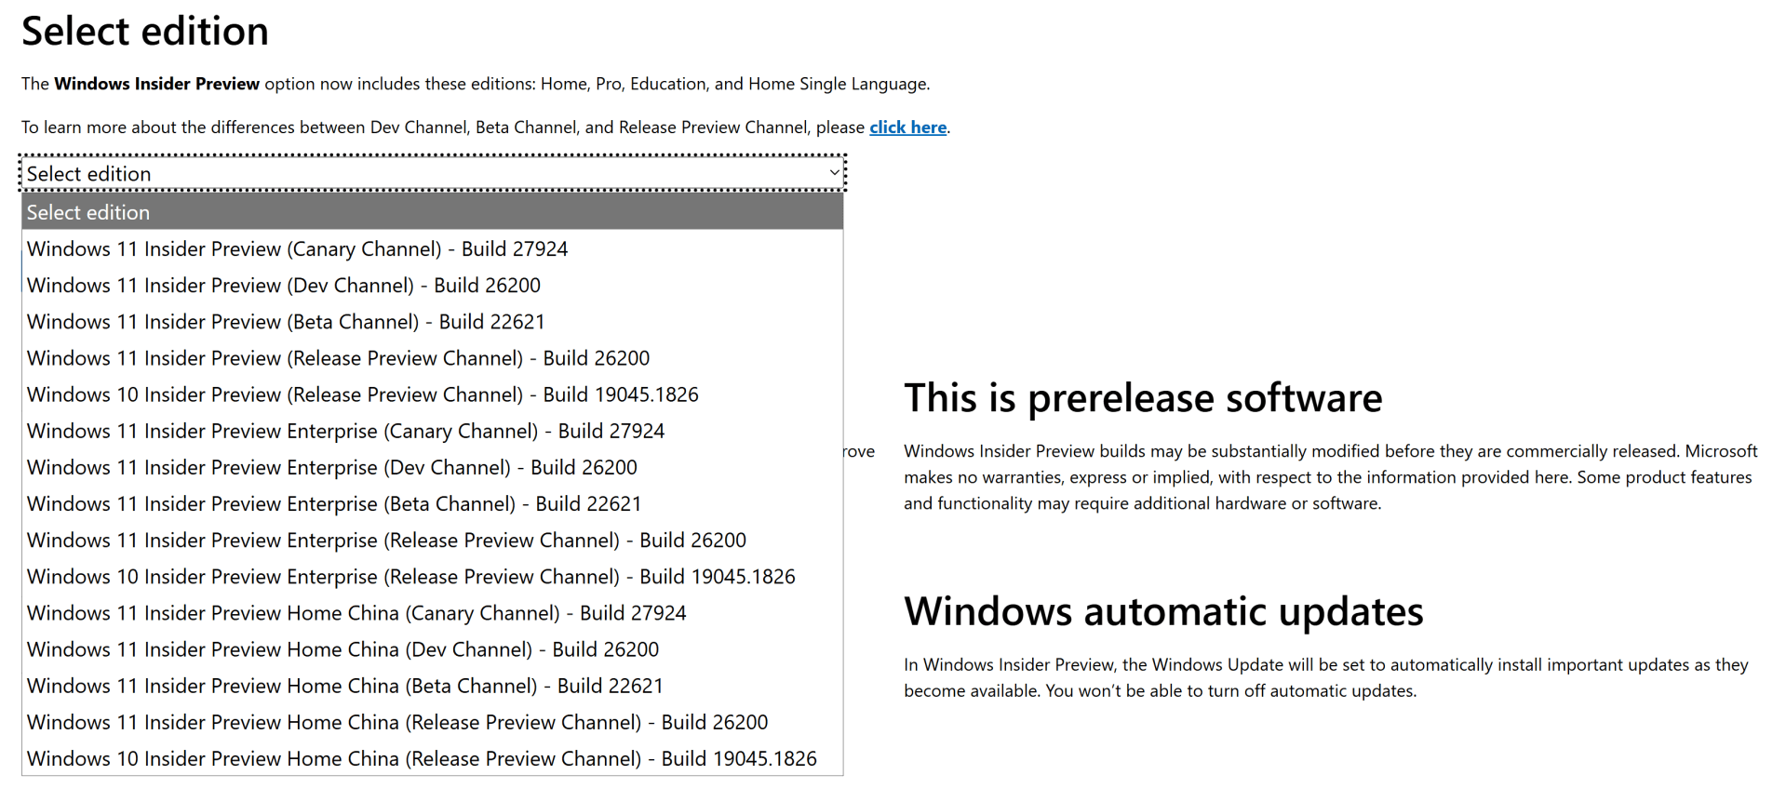This screenshot has height=788, width=1786.
Task: Pick Windows 11 Beta Channel Build 22621
Action: click(286, 322)
